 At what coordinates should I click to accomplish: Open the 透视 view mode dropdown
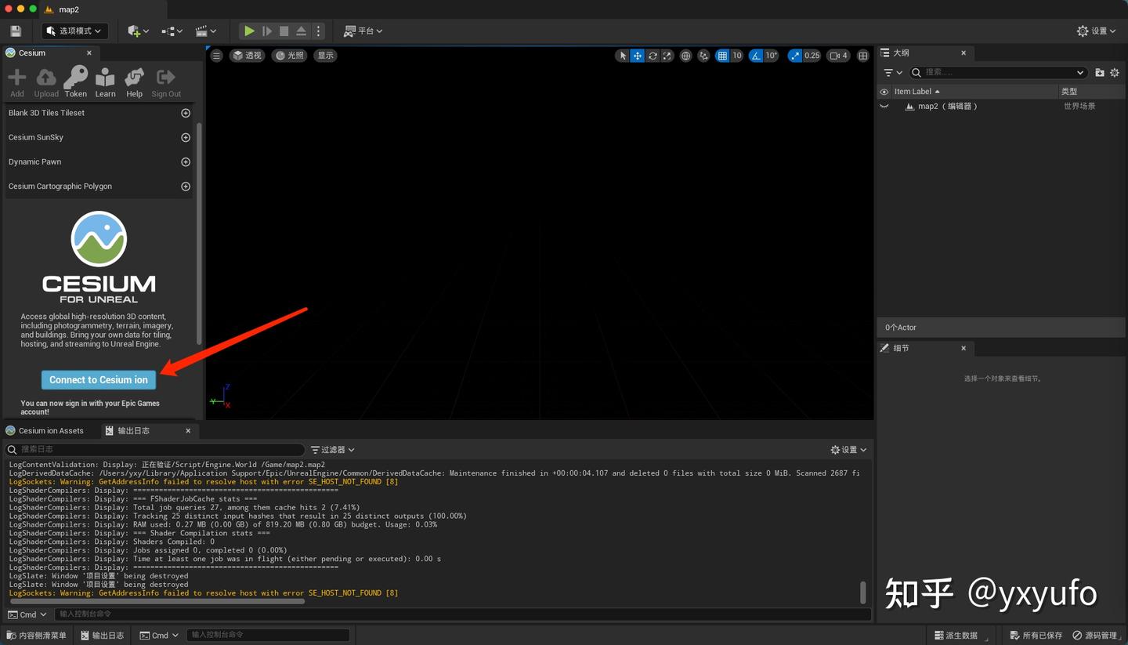pos(248,56)
